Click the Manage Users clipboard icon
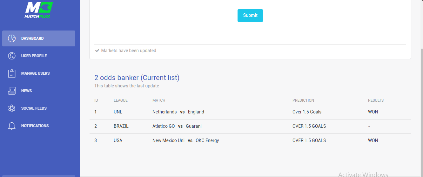Screen dimensions: 423x177 pyautogui.click(x=12, y=73)
